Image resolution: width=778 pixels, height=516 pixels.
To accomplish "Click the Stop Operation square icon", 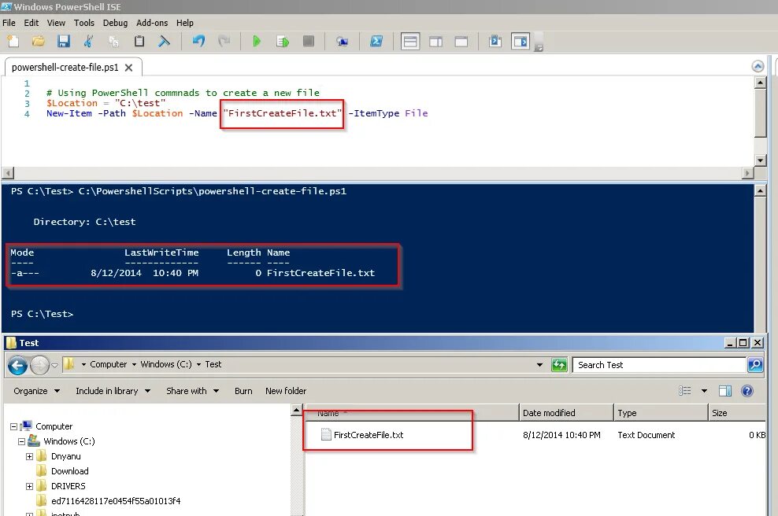I will click(x=308, y=42).
